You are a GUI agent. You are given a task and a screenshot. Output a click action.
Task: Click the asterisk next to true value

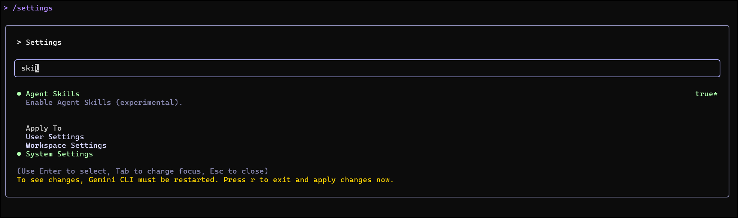pos(715,94)
